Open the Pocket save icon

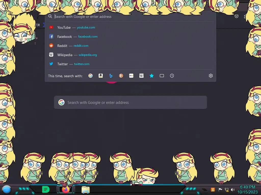(237, 16)
